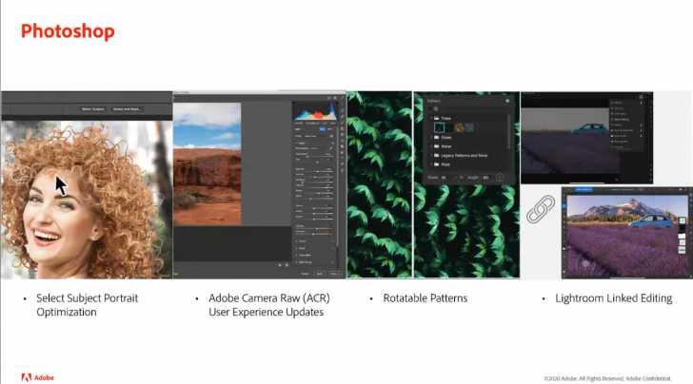Expand Legacy Patterns and More folder
693x384 pixels.
click(431, 155)
